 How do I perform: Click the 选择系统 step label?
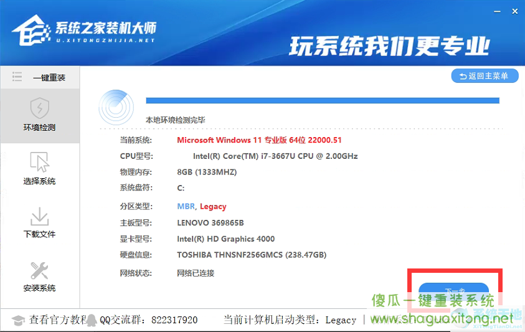coord(39,181)
